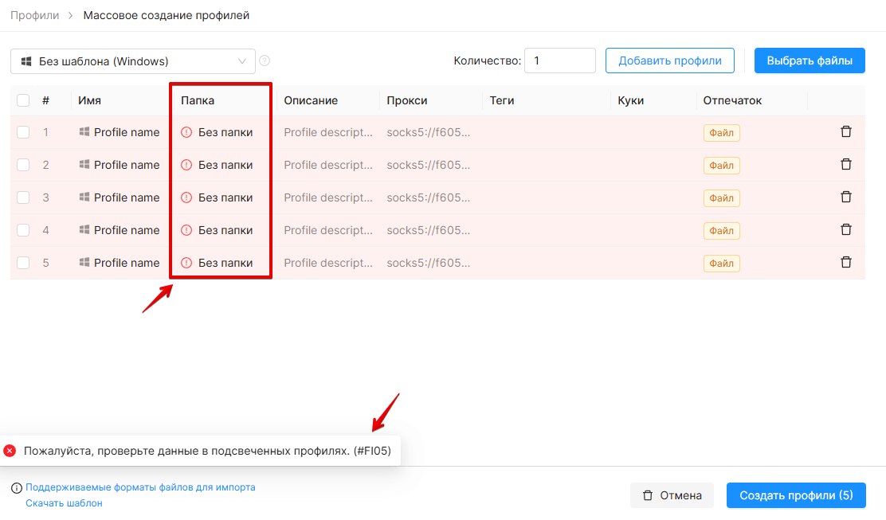The width and height of the screenshot is (886, 520).
Task: Delete profile row 3 with trash icon
Action: (x=846, y=197)
